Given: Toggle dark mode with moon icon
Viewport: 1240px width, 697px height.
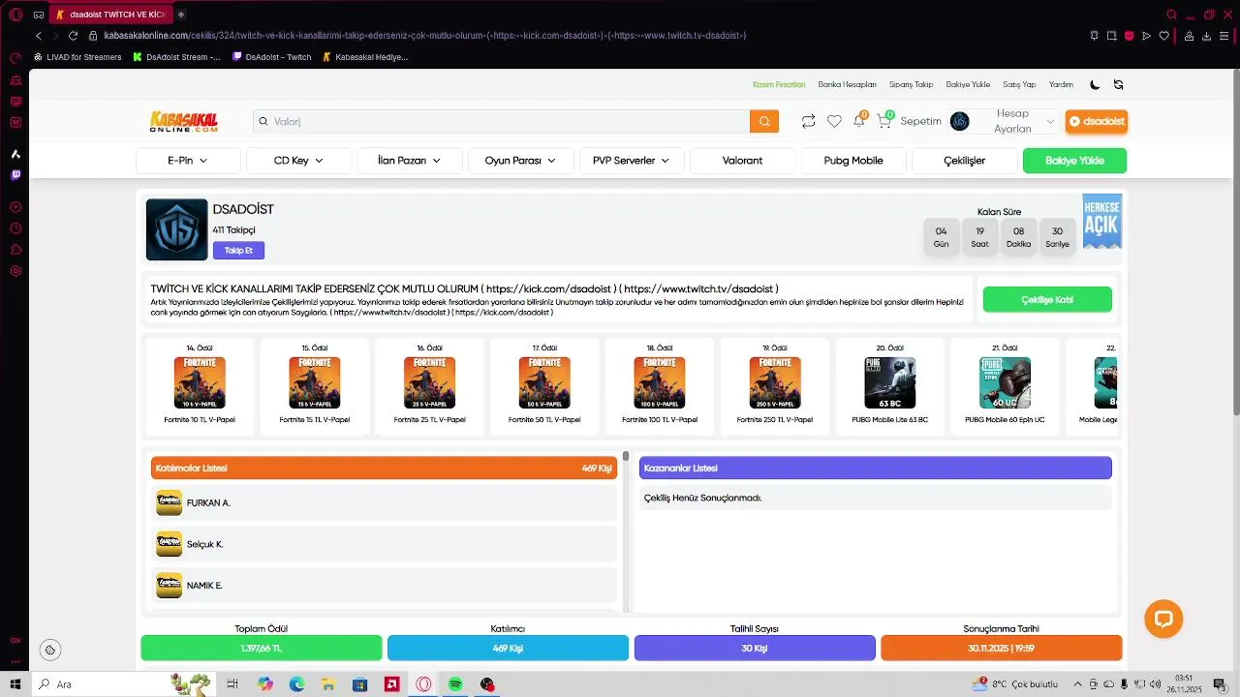Looking at the screenshot, I should [1095, 84].
